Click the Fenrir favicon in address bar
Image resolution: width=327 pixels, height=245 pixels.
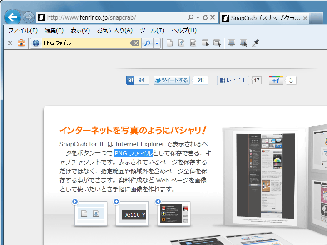coord(41,18)
